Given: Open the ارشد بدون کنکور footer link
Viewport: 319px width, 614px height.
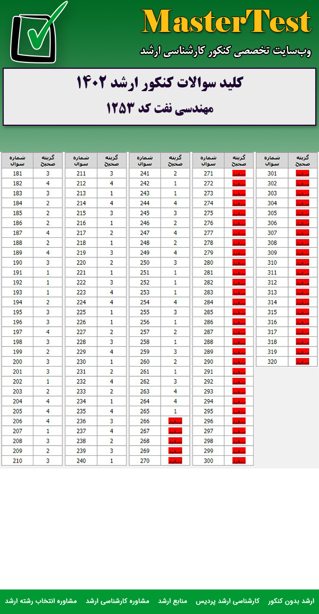Looking at the screenshot, I should point(291,601).
